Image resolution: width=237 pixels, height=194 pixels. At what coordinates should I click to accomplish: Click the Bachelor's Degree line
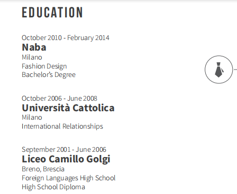pyautogui.click(x=49, y=75)
